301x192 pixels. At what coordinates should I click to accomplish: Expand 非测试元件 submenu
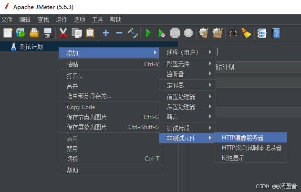coord(187,138)
